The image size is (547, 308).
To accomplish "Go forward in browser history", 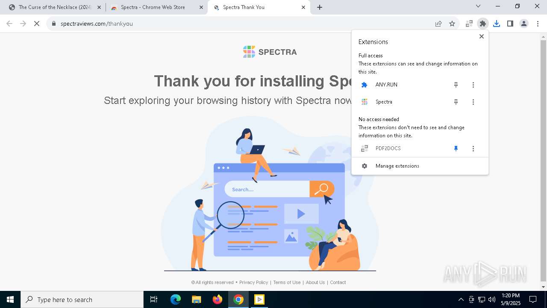I will pyautogui.click(x=23, y=24).
